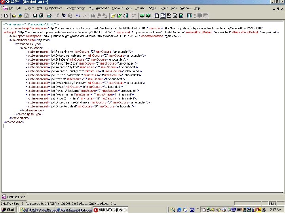Click the teal panel icon after view icons
Image resolution: width=285 pixels, height=214 pixels.
[x=189, y=15]
